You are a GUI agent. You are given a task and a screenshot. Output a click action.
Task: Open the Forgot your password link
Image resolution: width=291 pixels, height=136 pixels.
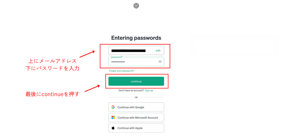(121, 71)
